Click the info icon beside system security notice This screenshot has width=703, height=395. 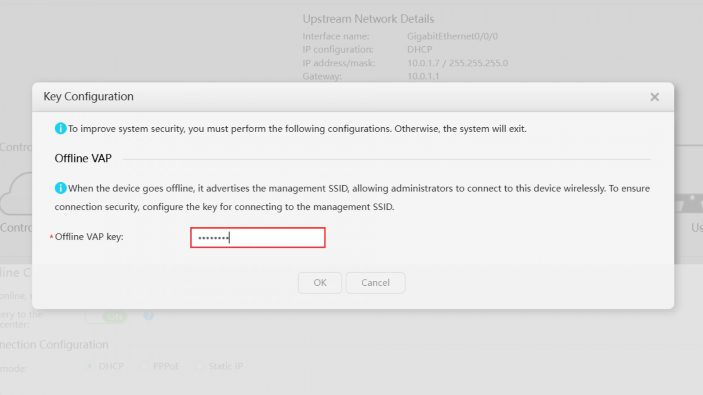tap(60, 129)
